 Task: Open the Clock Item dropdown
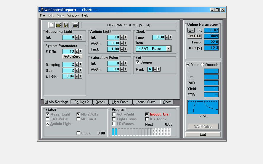tap(169, 49)
